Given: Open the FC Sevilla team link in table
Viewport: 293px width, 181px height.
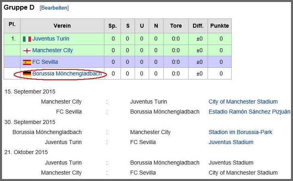Looking at the screenshot, I should [x=45, y=62].
